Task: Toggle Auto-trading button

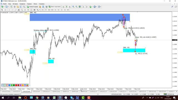Action: pyautogui.click(x=55, y=7)
